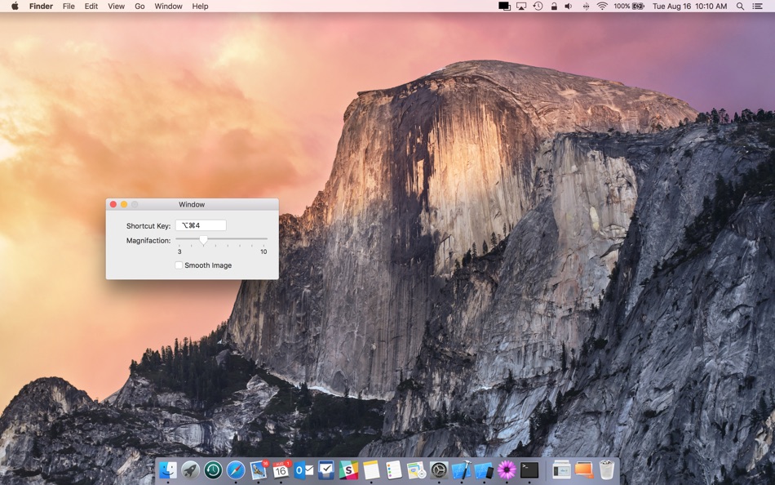Launch Safari from the Dock

(x=236, y=469)
